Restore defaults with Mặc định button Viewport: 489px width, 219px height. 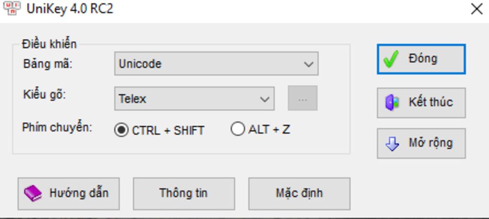coord(299,193)
